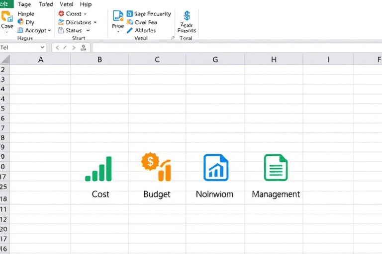382x254 pixels.
Task: Expand the Clorat dropdown
Action: 85,14
